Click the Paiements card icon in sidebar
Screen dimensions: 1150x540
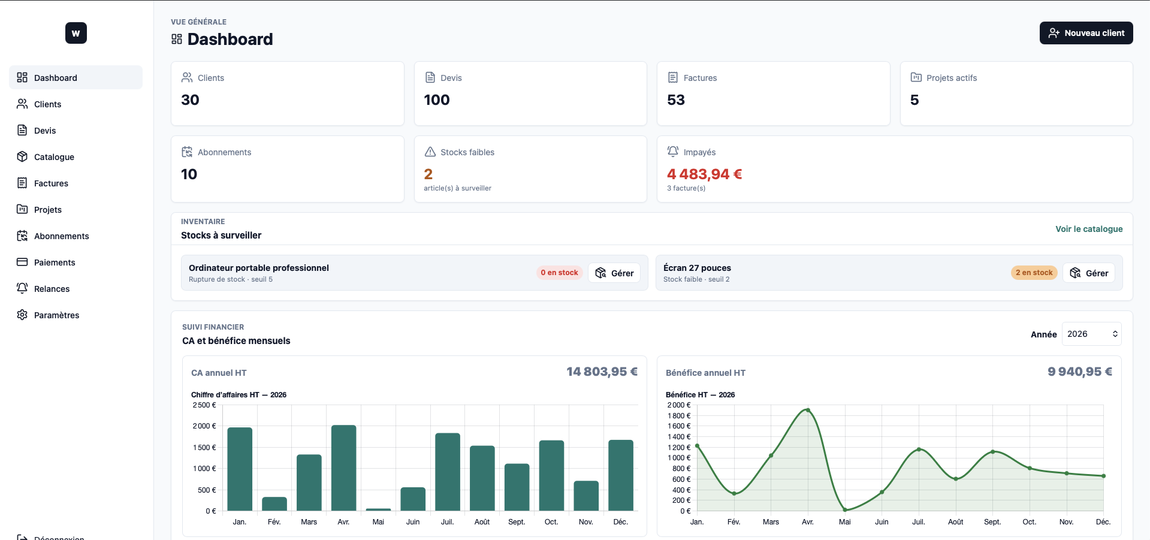(22, 262)
